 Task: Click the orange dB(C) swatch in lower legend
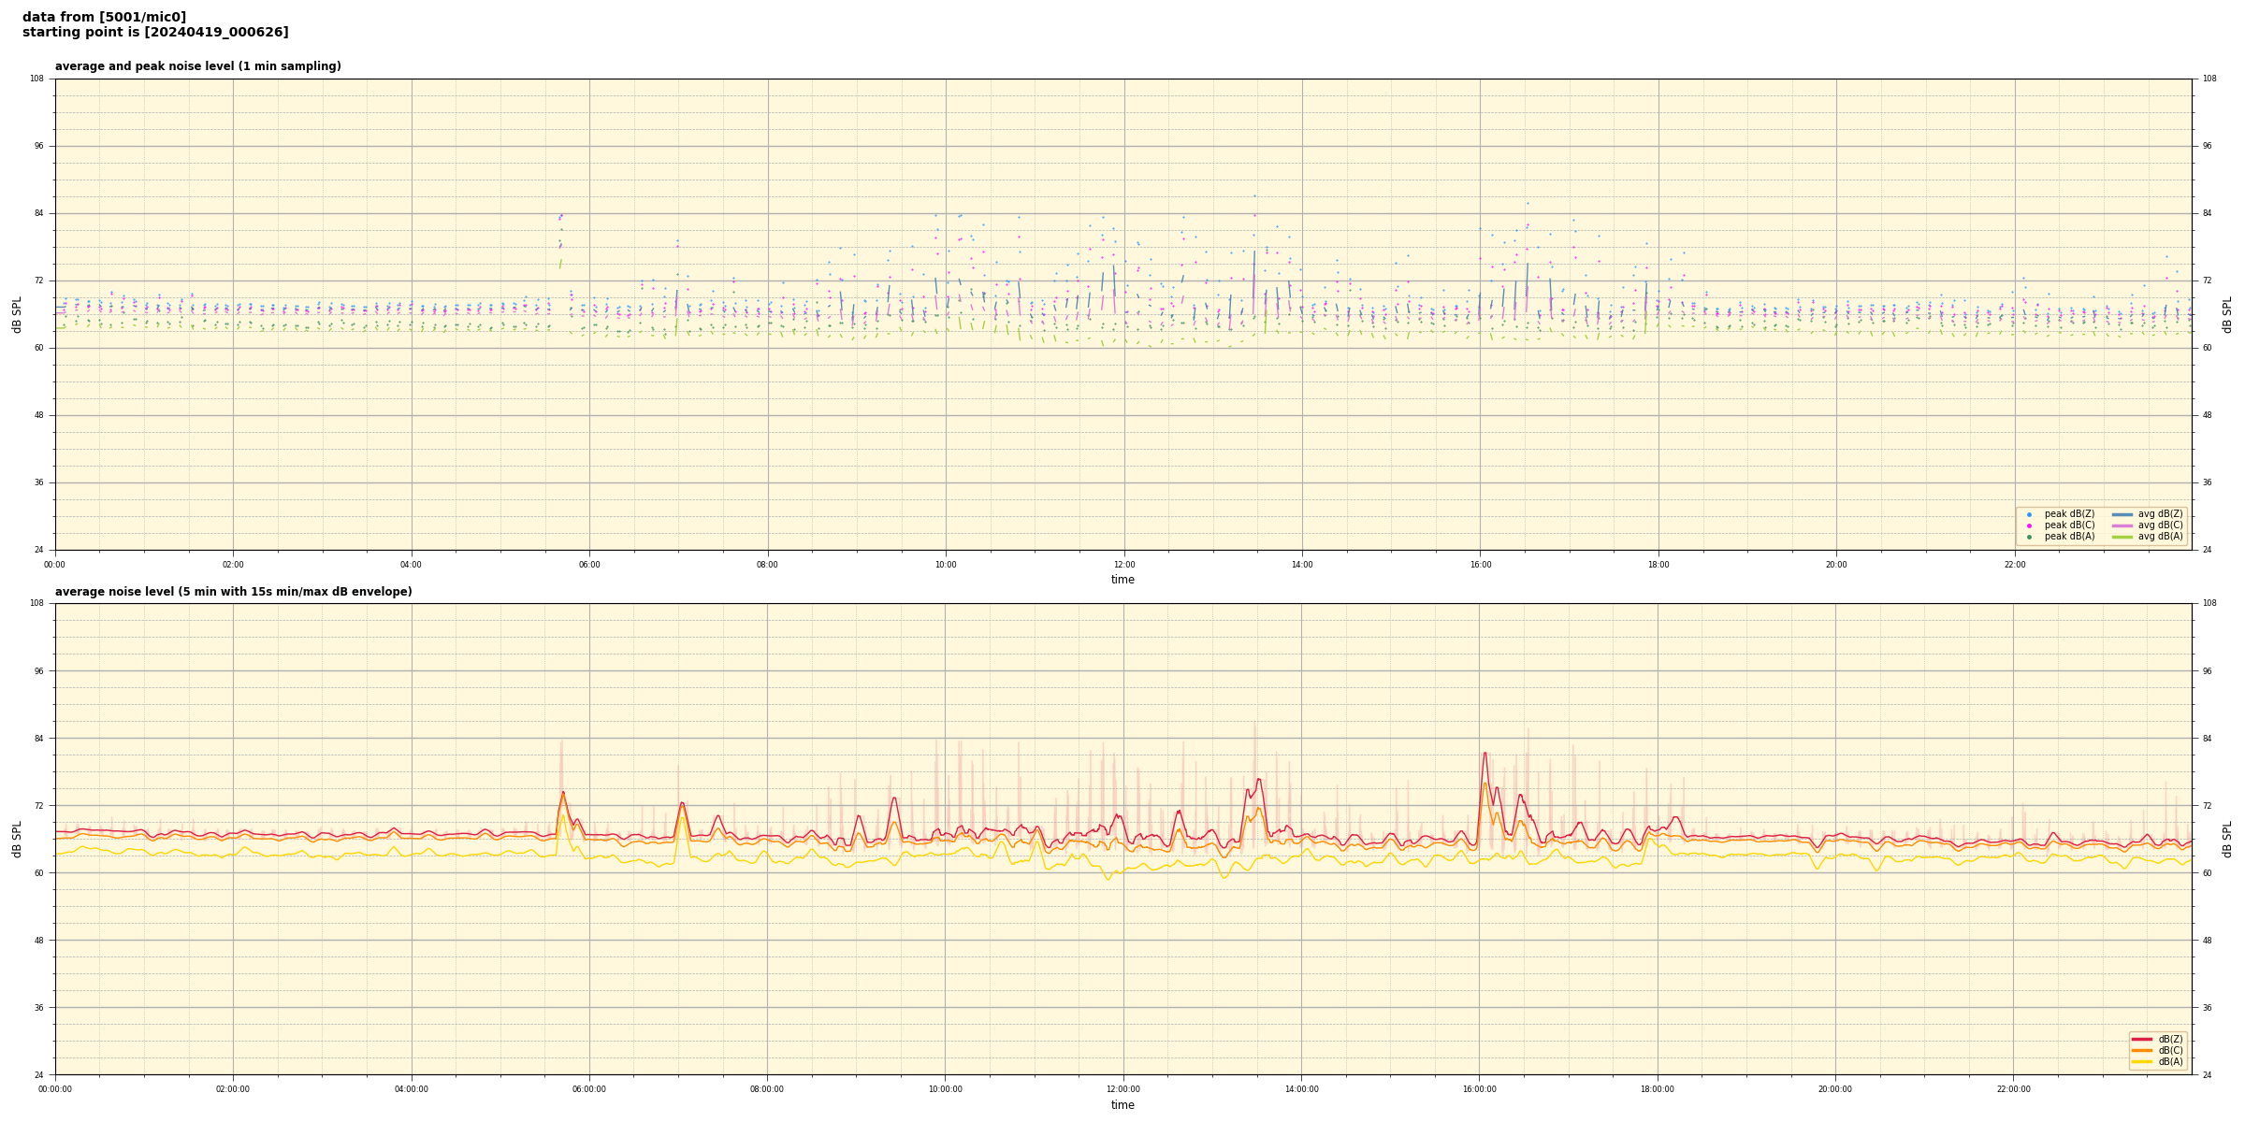2142,1050
